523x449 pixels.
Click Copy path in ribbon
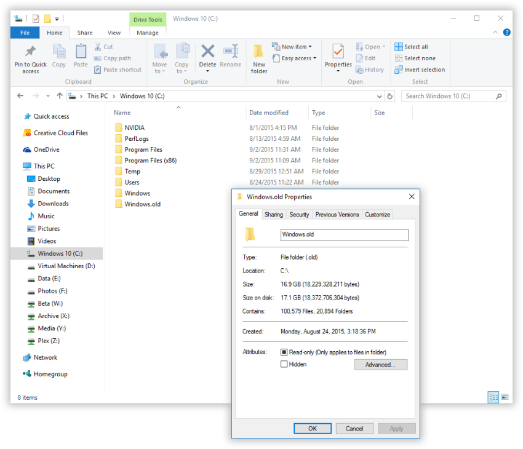113,58
